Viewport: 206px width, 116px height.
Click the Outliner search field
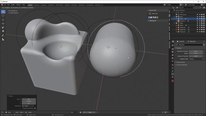click(x=187, y=8)
